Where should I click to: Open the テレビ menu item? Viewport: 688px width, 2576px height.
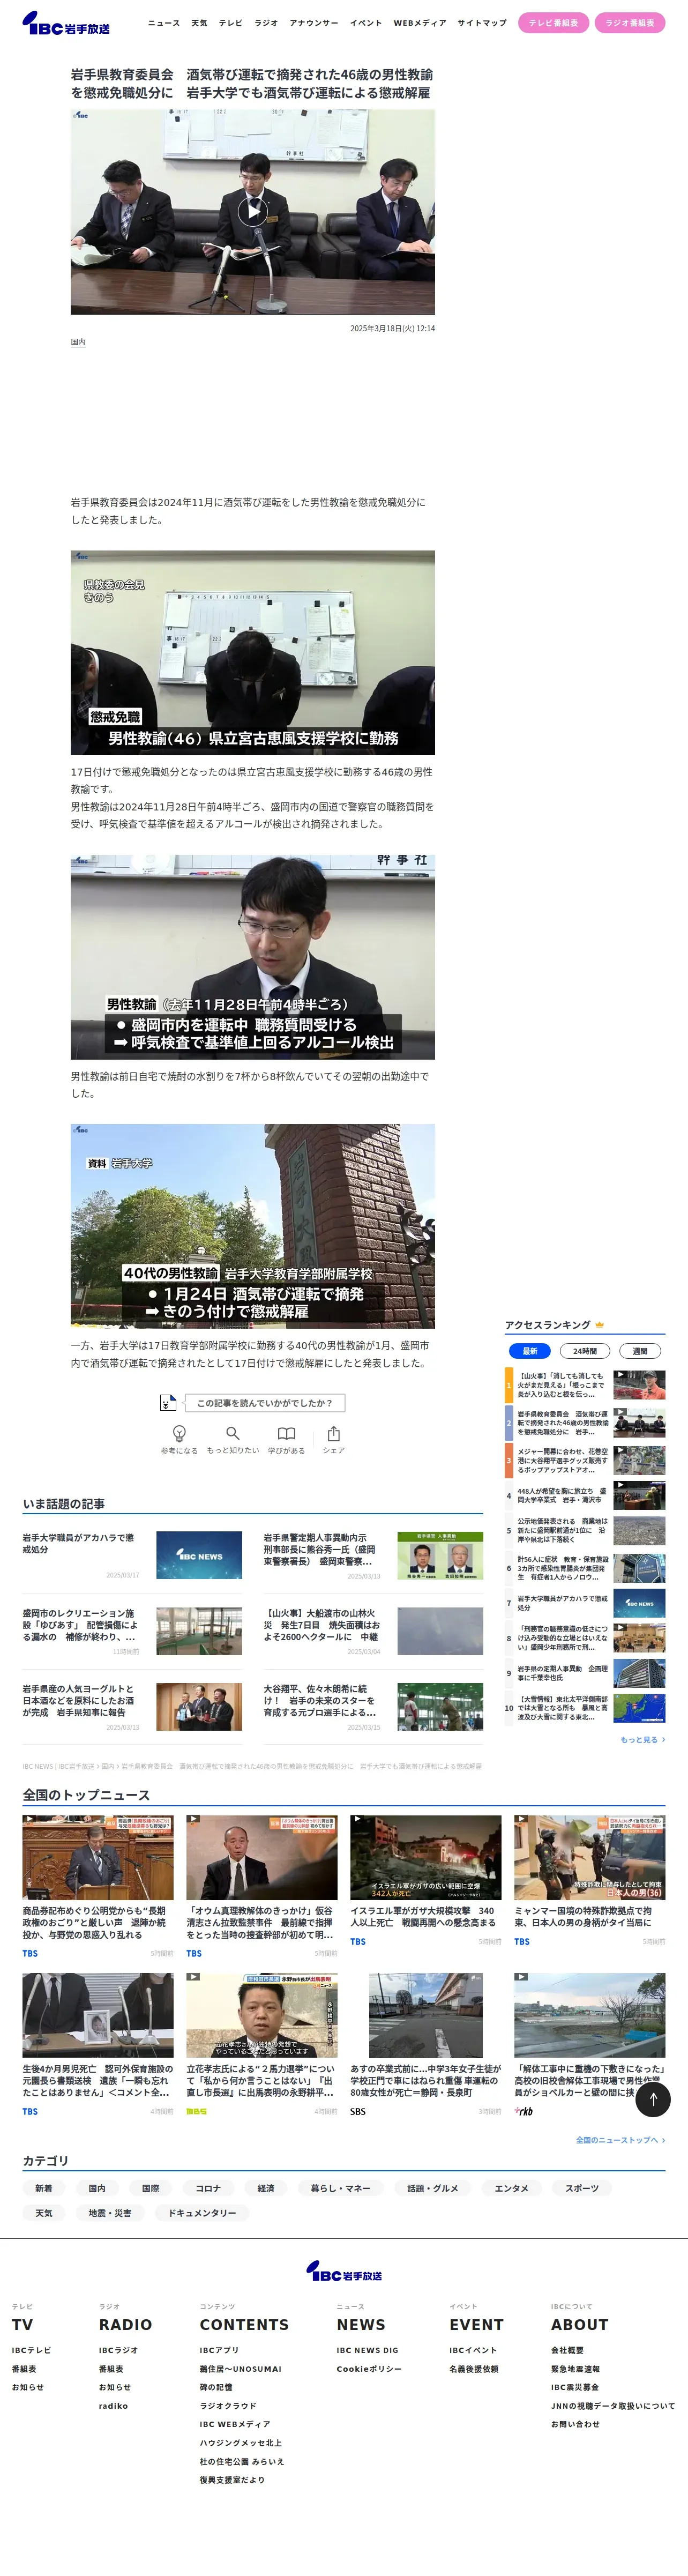pos(231,23)
